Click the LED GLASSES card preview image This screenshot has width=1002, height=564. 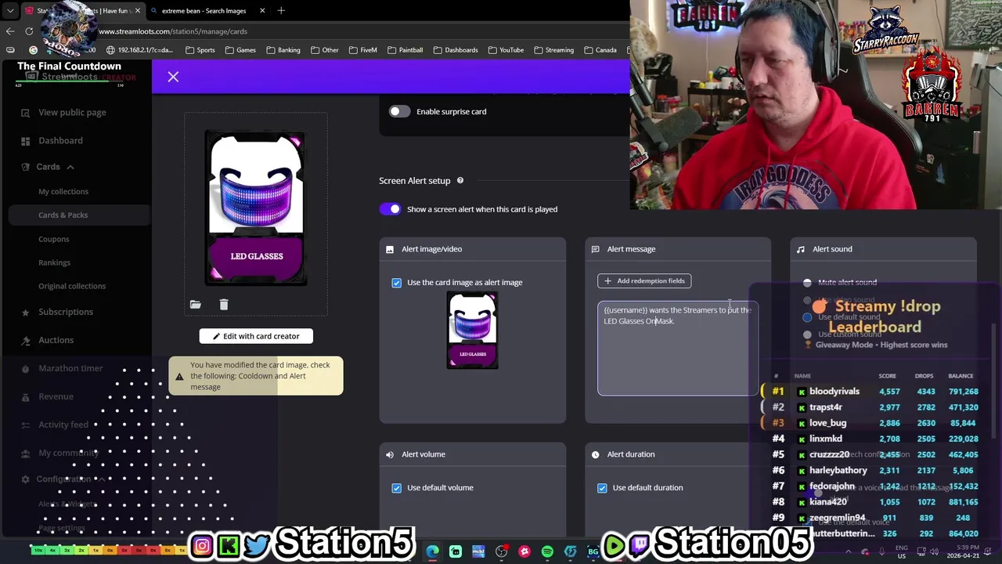pos(256,208)
